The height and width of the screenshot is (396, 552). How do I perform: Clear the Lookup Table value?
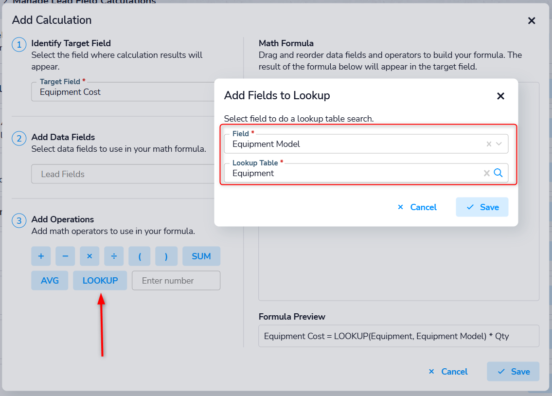point(486,173)
